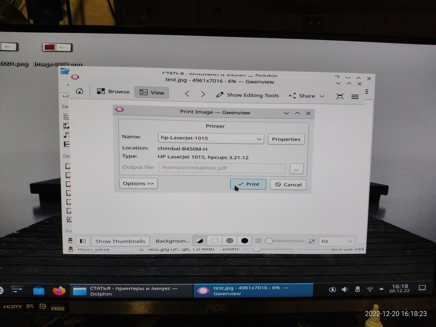Viewport: 436px width, 327px height.
Task: Switch to the Gwenview taskbar entry
Action: pos(253,291)
